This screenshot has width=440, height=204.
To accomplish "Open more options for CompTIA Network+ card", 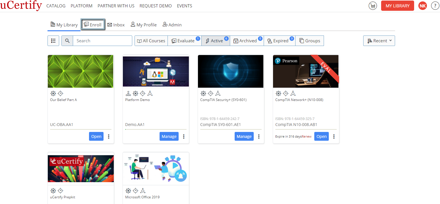I will (334, 136).
